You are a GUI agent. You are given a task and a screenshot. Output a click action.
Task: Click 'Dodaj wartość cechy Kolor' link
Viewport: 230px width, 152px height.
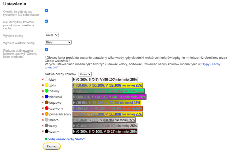coord(66,139)
